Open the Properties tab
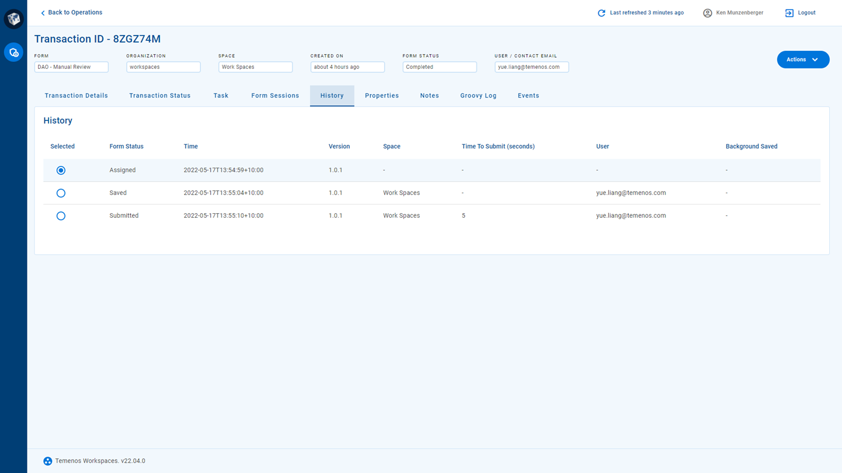842x473 pixels. coord(382,96)
